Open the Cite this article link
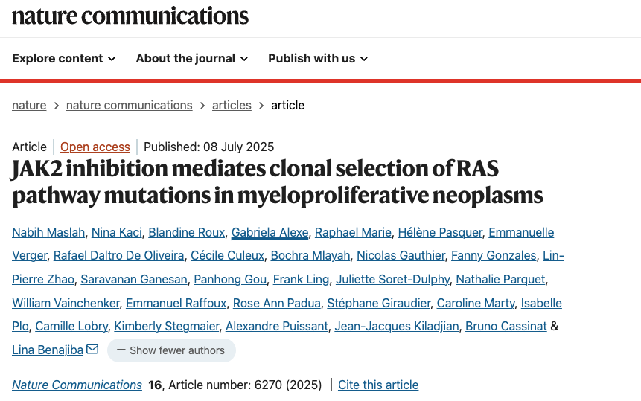The height and width of the screenshot is (401, 641). pos(378,385)
